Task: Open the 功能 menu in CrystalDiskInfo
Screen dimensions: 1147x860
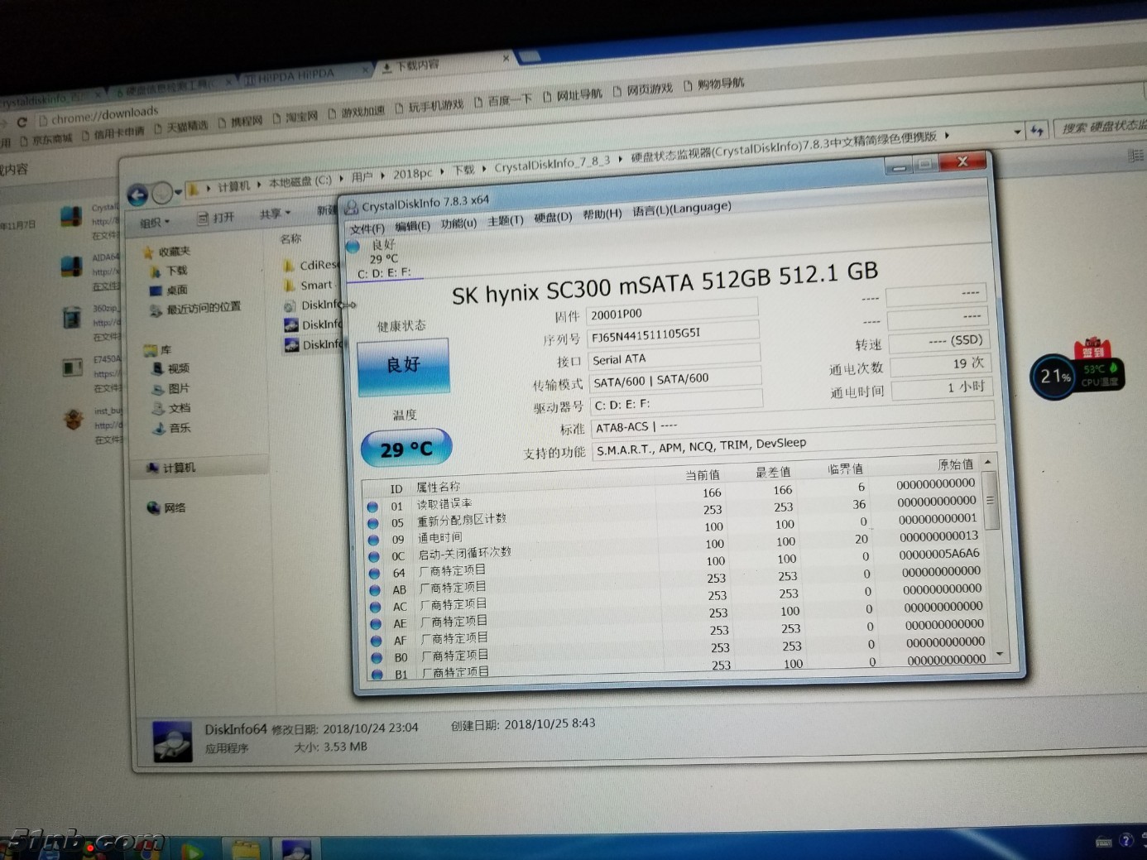Action: 458,223
